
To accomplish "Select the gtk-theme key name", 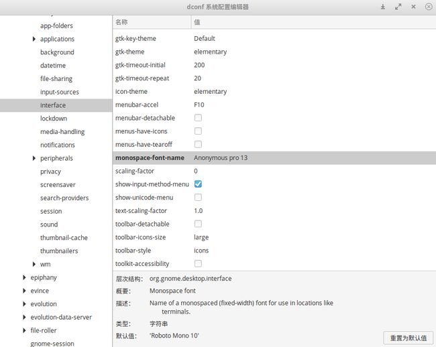I will (x=129, y=52).
